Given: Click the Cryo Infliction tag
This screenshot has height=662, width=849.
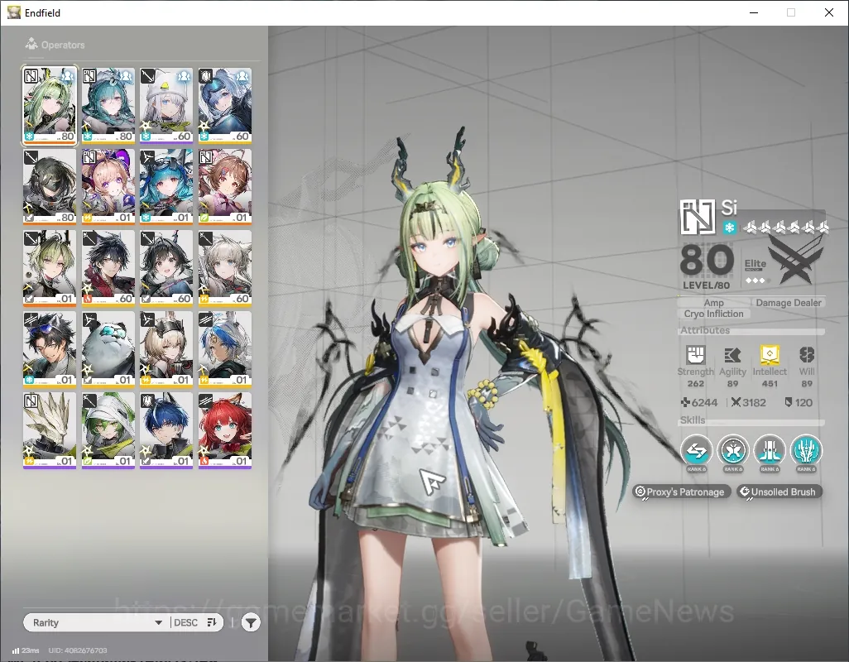Looking at the screenshot, I should pyautogui.click(x=713, y=314).
